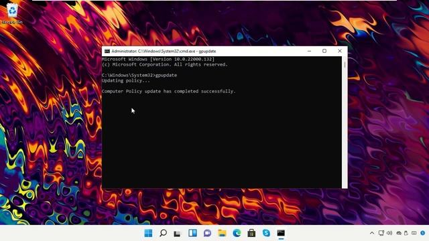
Task: Expand the hidden system tray icons chevron
Action: 372,233
